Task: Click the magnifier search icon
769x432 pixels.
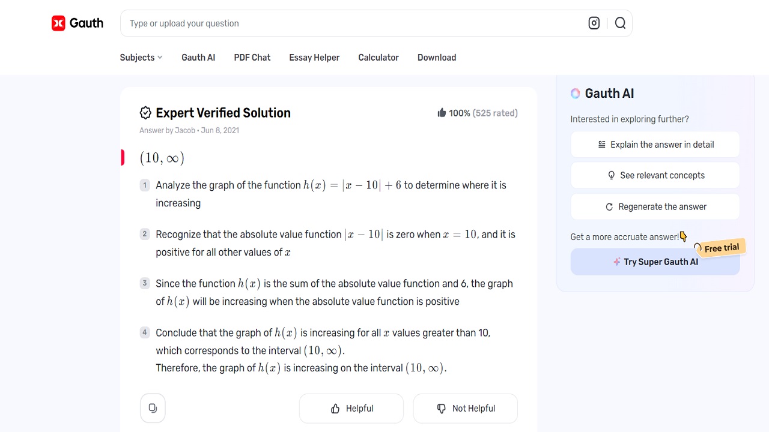Action: tap(620, 23)
